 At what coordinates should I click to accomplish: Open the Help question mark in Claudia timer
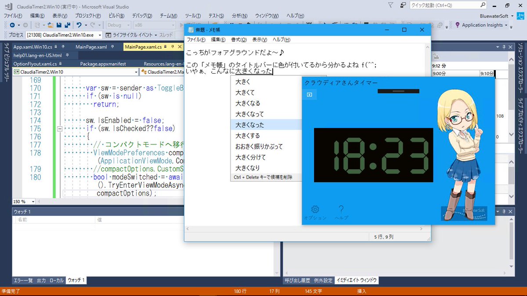point(341,210)
